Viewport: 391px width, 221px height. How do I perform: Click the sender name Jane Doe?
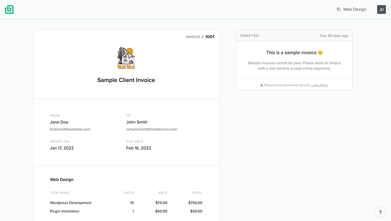(x=59, y=122)
